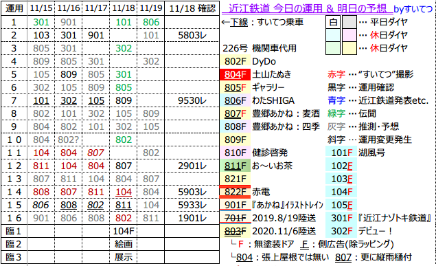Pick the light yellow 休日ダイヤ swatch
The width and height of the screenshot is (436, 266).
coord(349,48)
